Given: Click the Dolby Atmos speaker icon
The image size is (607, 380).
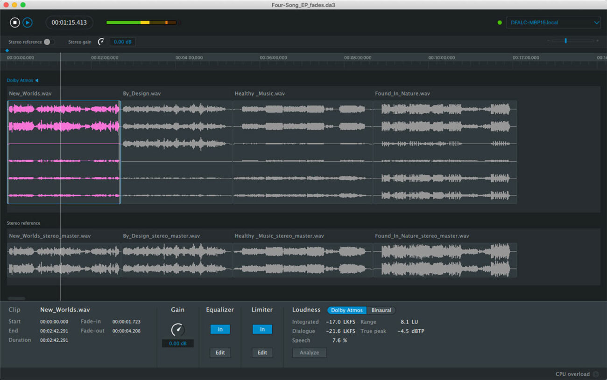Looking at the screenshot, I should 37,81.
